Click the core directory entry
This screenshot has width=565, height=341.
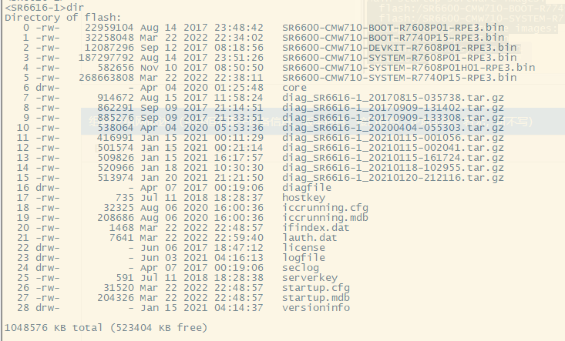point(295,87)
